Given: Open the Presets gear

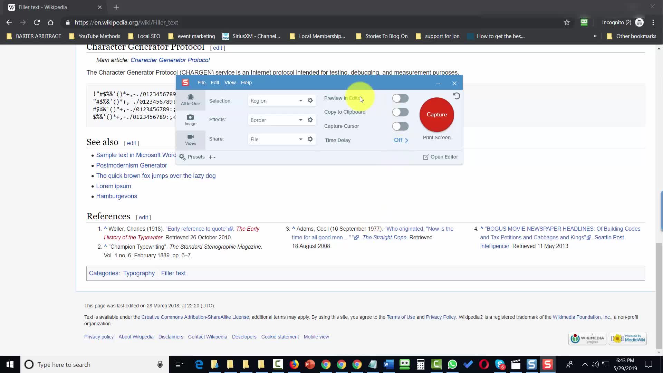Looking at the screenshot, I should coord(182,157).
